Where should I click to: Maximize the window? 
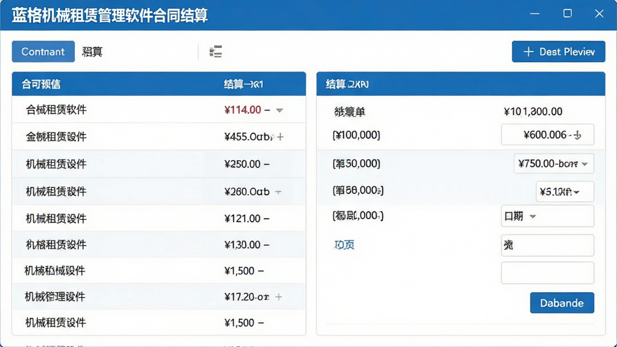pyautogui.click(x=568, y=14)
